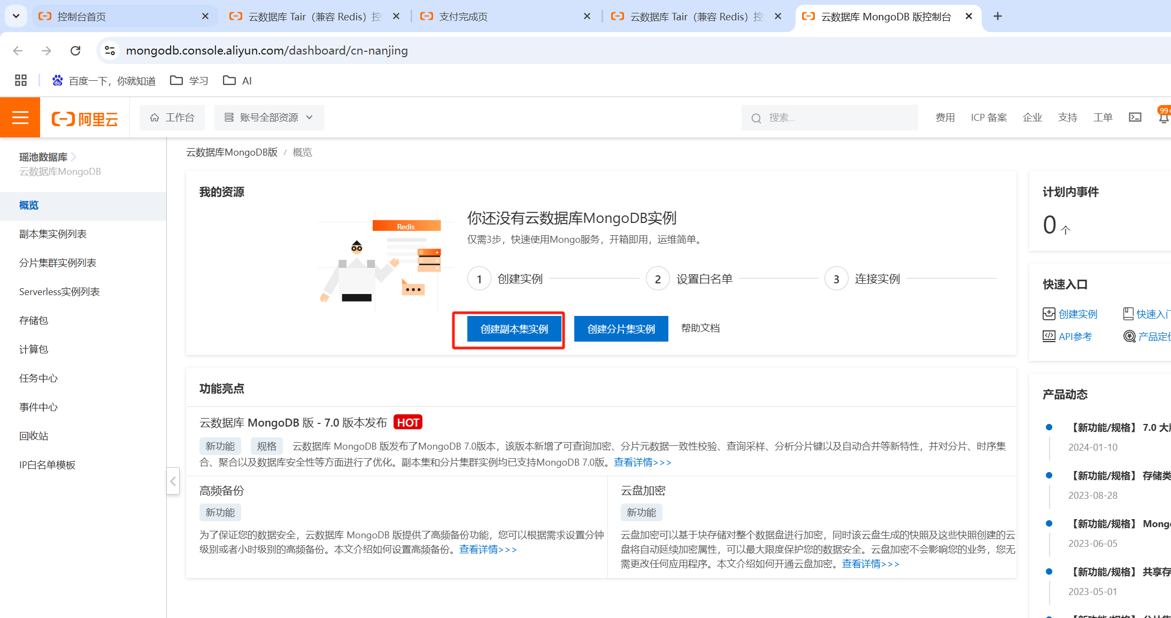1171x618 pixels.
Task: Open the apps grid in bookmarks bar
Action: point(21,80)
